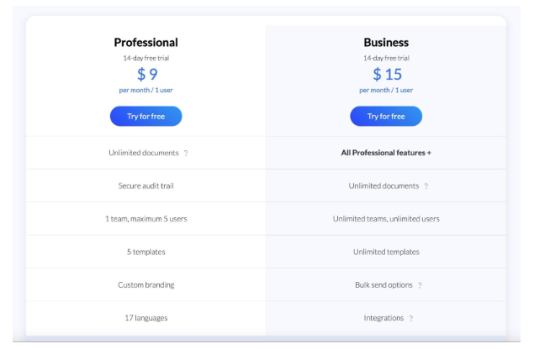Screen dimensions: 534x349
Task: Click the Custom branding feature
Action: click(x=145, y=285)
